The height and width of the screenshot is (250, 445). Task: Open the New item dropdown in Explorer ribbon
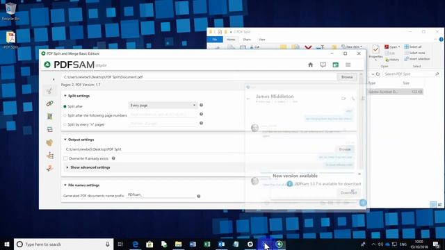coord(352,47)
